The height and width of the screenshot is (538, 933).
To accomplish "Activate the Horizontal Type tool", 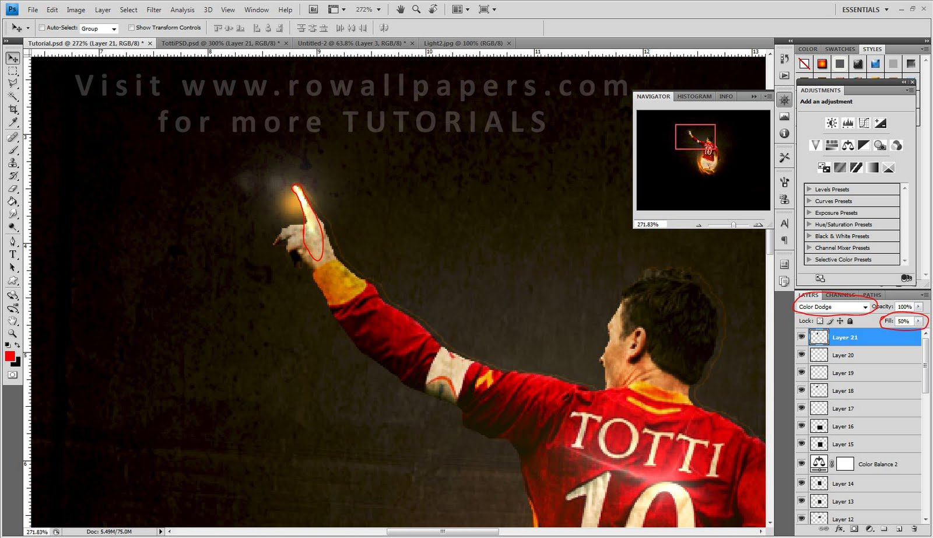I will (x=13, y=254).
